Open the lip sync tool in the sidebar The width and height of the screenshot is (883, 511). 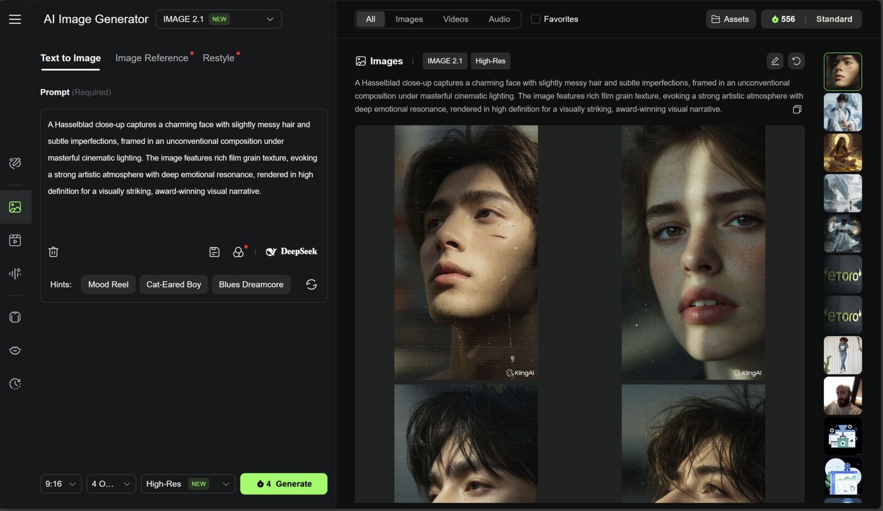[x=15, y=350]
